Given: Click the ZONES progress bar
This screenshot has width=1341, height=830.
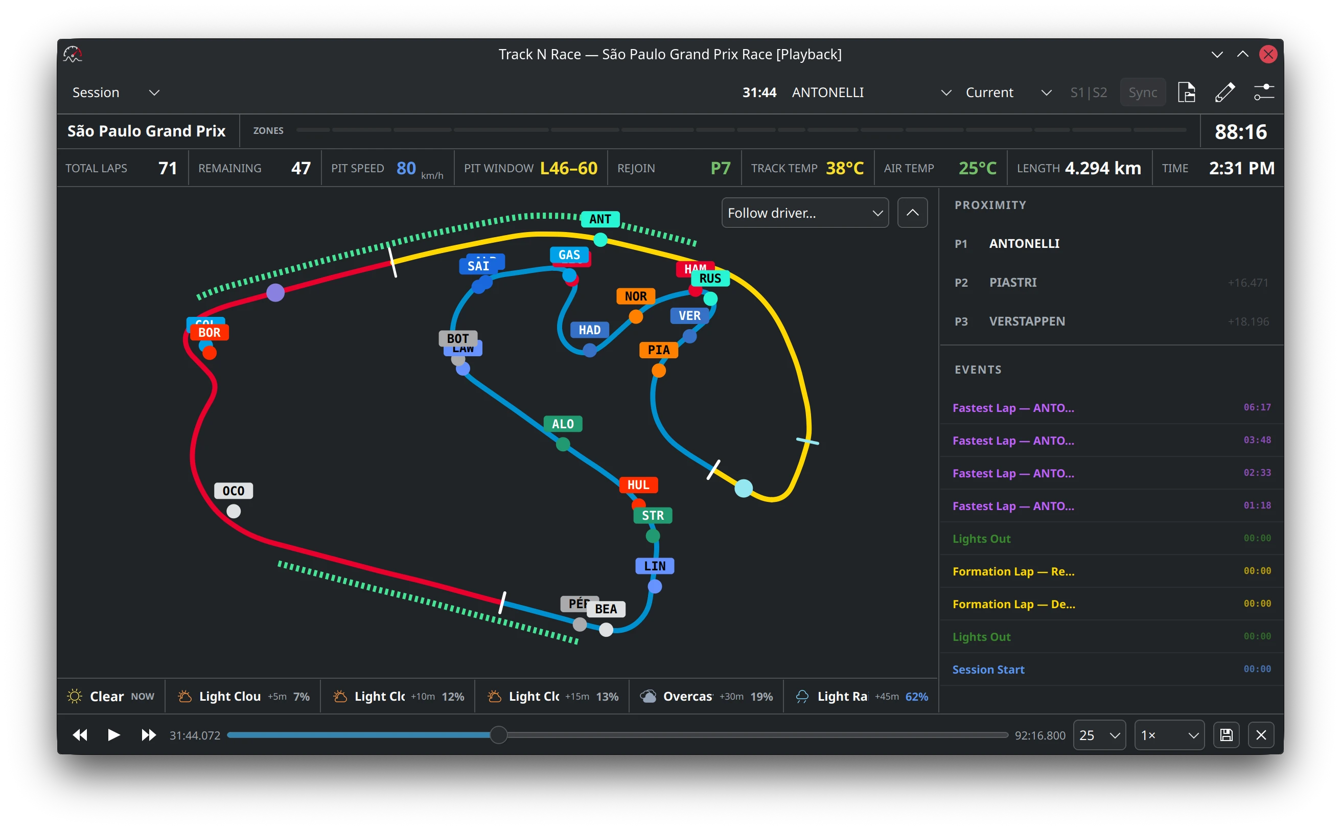Looking at the screenshot, I should (x=741, y=130).
